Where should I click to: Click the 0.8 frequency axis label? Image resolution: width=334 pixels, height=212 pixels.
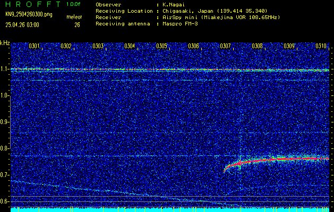click(4, 148)
